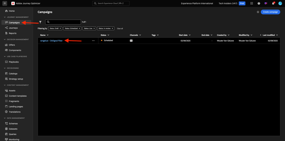Click the campaigns search input box

point(63,22)
